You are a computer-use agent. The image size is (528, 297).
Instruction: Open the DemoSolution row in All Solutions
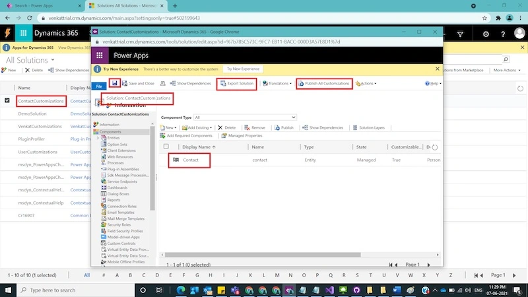point(32,114)
